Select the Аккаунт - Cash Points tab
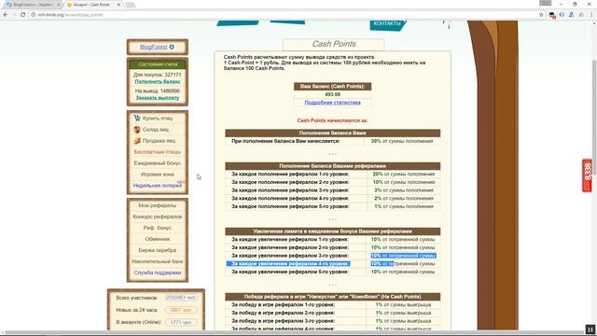Viewport: 597px width, 336px height. click(x=92, y=5)
